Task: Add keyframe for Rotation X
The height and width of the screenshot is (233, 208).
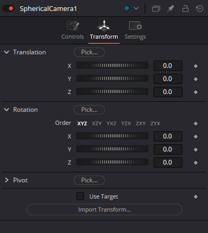Action: [x=196, y=136]
